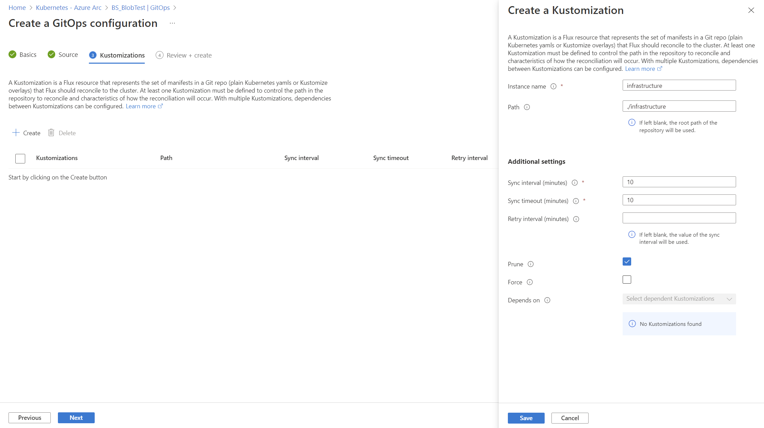Click the Prune info icon
The width and height of the screenshot is (764, 428).
(531, 264)
